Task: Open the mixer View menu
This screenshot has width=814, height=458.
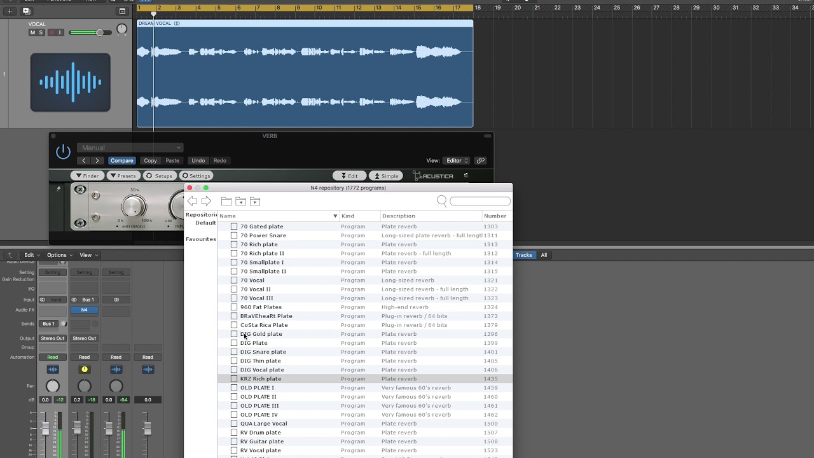Action: pos(88,255)
